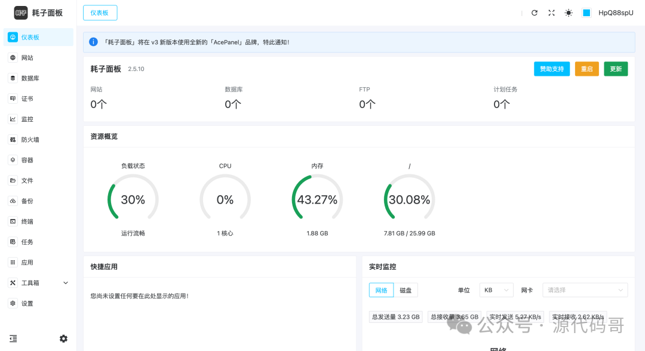Click the 1.88 GB memory total text
This screenshot has height=351, width=645.
(317, 233)
